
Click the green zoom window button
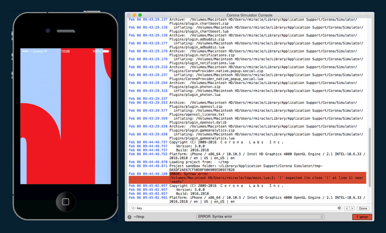click(x=140, y=15)
